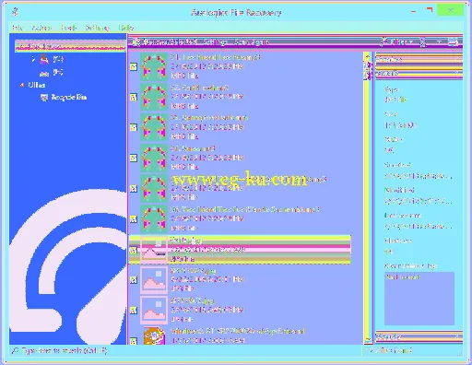Toggle checkbox for the highlighted JPG file
Screen dimensions: 472x365
pos(134,250)
